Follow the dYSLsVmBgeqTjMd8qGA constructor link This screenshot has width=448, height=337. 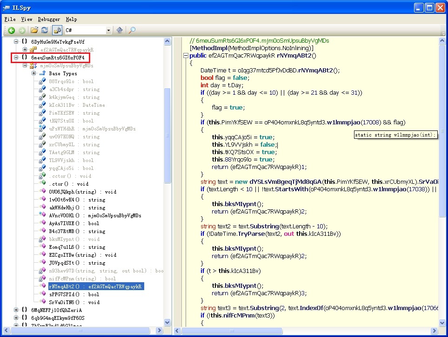[x=286, y=182]
